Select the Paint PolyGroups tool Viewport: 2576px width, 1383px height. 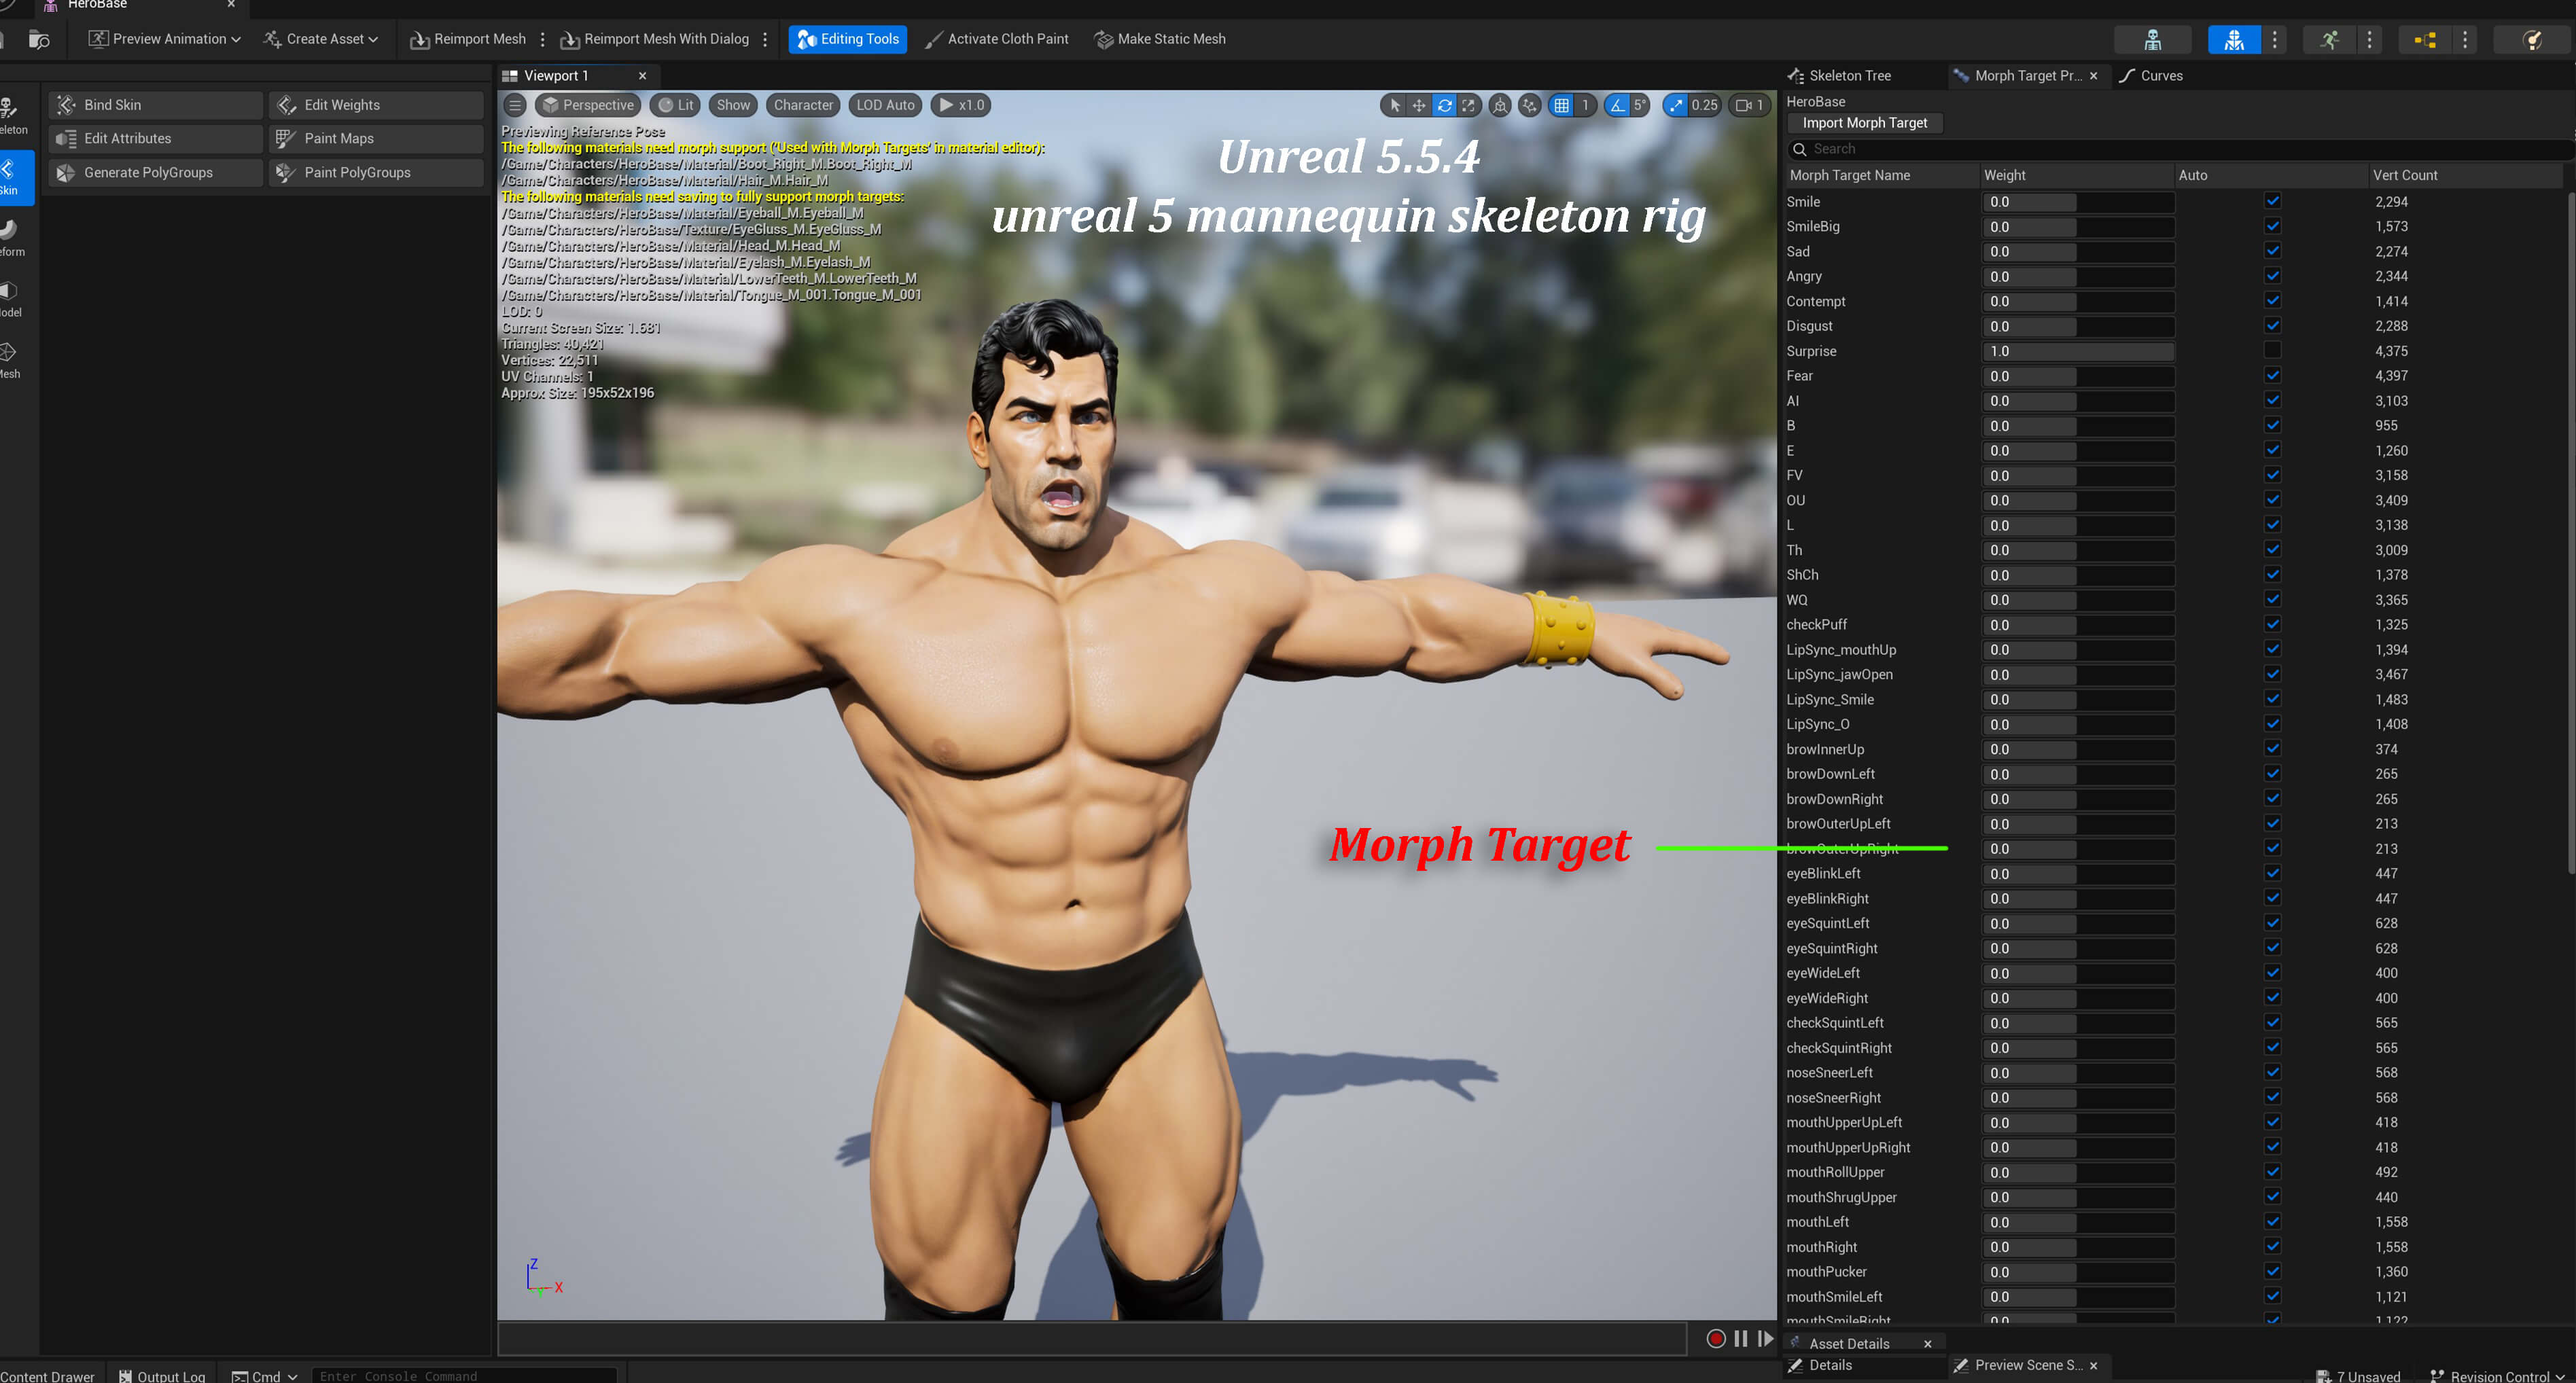click(376, 173)
